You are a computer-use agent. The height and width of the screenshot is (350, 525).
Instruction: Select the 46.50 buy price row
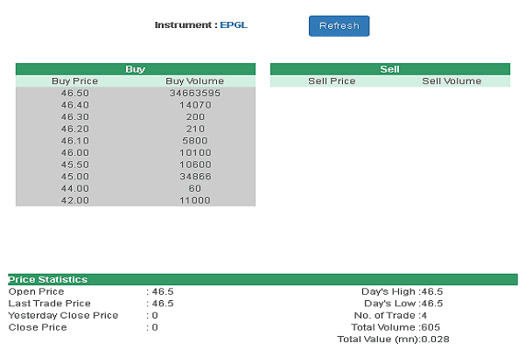(x=75, y=93)
